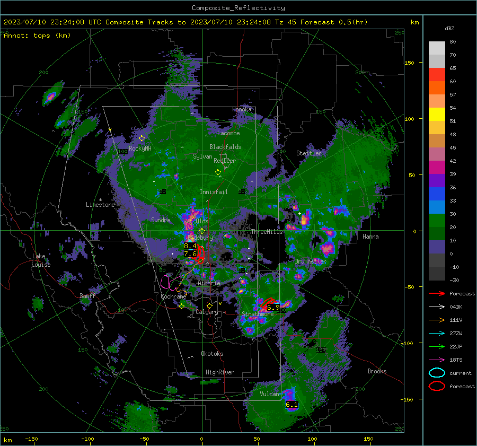The height and width of the screenshot is (446, 477).
Task: Click the Stettler city label
Action: click(x=309, y=153)
